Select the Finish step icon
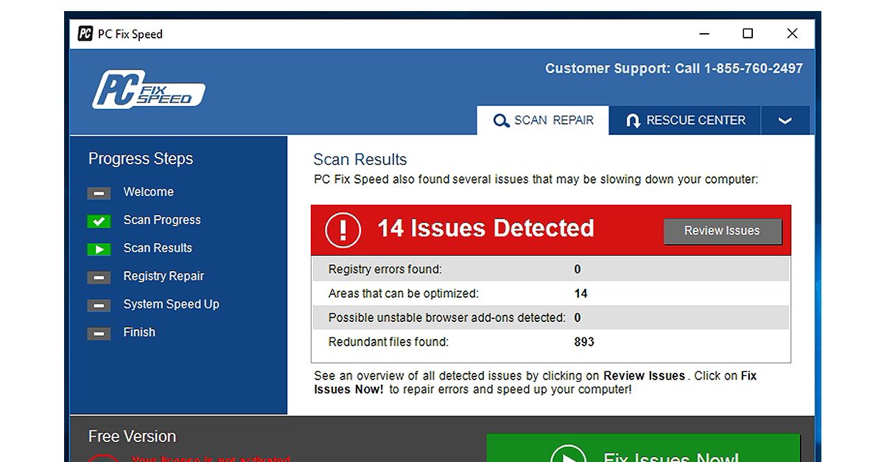The image size is (884, 462). pyautogui.click(x=99, y=333)
